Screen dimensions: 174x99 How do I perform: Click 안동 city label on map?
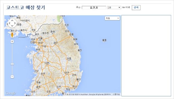pyautogui.click(x=69, y=58)
